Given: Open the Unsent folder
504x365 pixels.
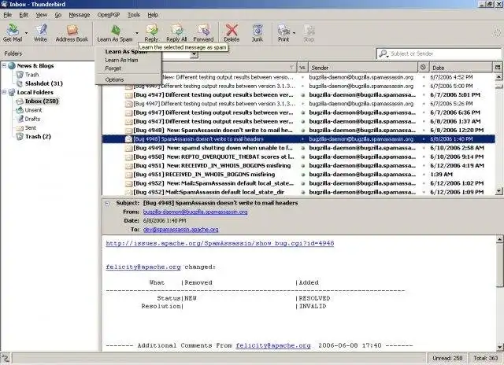Looking at the screenshot, I should coord(33,110).
